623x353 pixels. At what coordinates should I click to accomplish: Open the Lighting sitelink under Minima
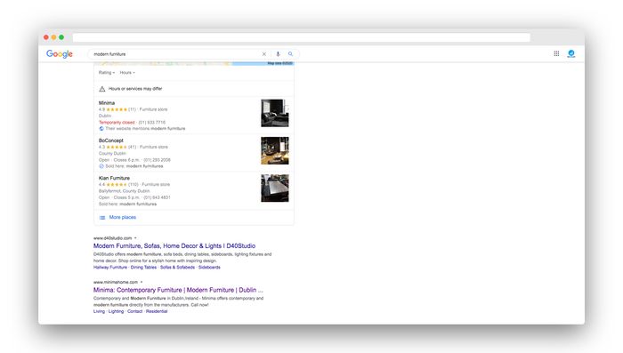116,312
